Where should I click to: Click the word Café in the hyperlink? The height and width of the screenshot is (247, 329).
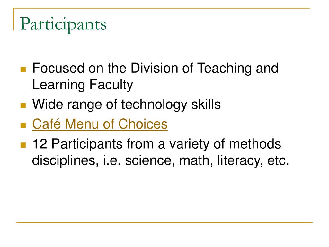(x=46, y=123)
